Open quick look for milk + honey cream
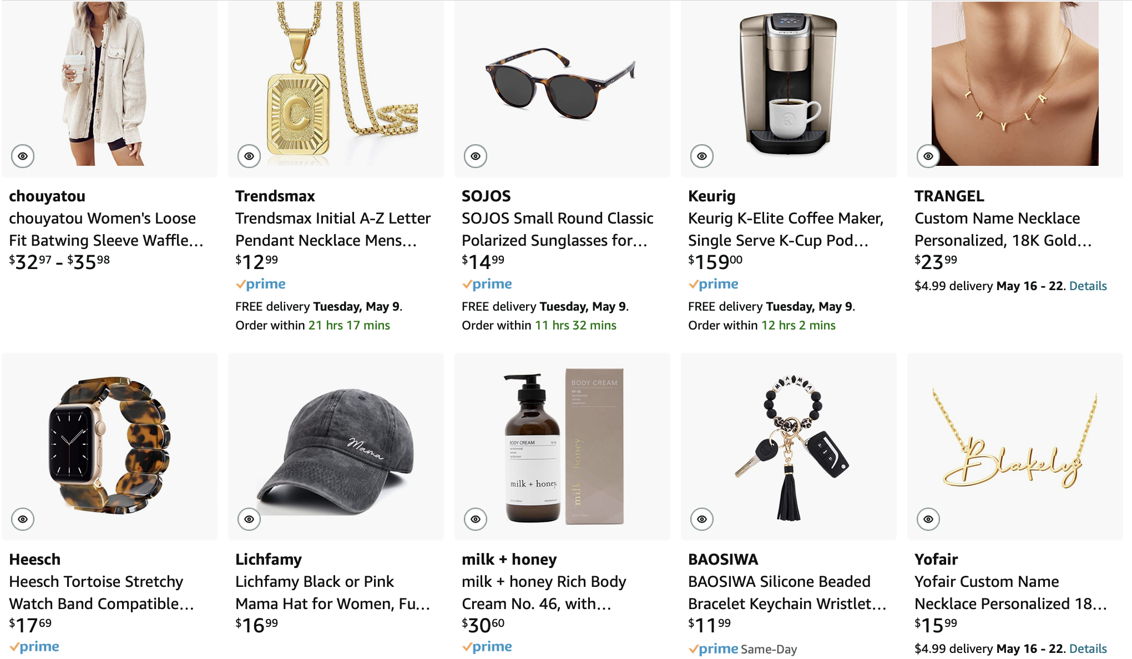This screenshot has height=659, width=1132. [x=476, y=519]
